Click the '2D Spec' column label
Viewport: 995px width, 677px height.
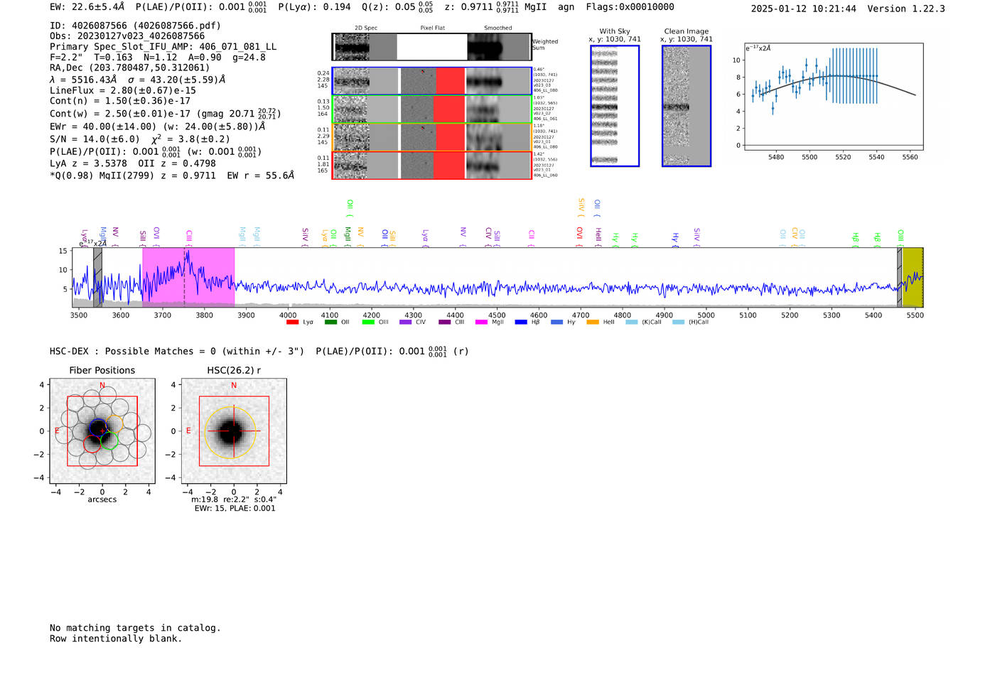click(366, 28)
